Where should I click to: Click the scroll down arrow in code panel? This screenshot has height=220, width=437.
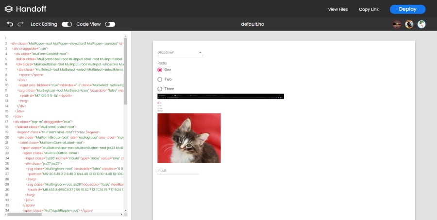coord(125,210)
